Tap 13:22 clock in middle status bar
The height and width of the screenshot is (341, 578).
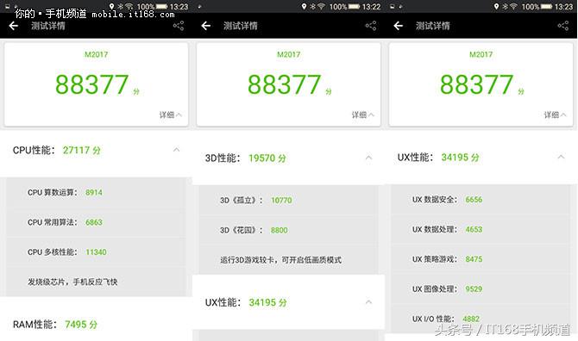tap(371, 7)
